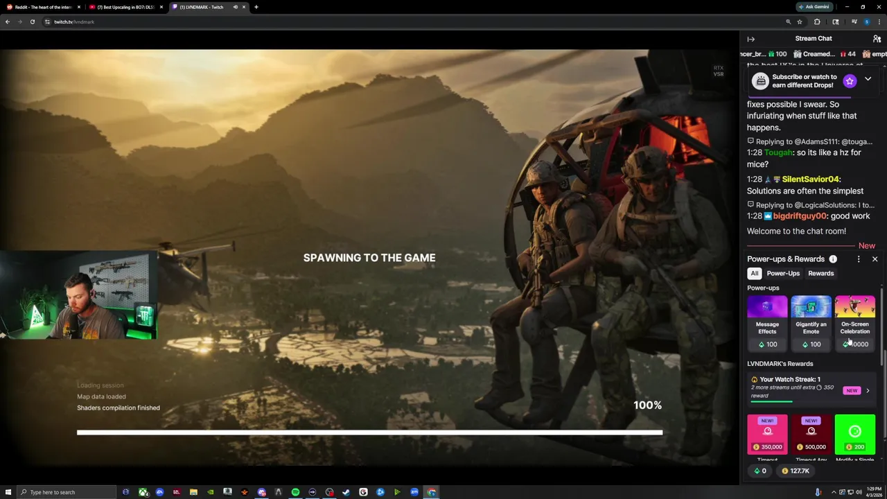Bookmark this page with the star
Screen dimensions: 887x499
pyautogui.click(x=799, y=21)
